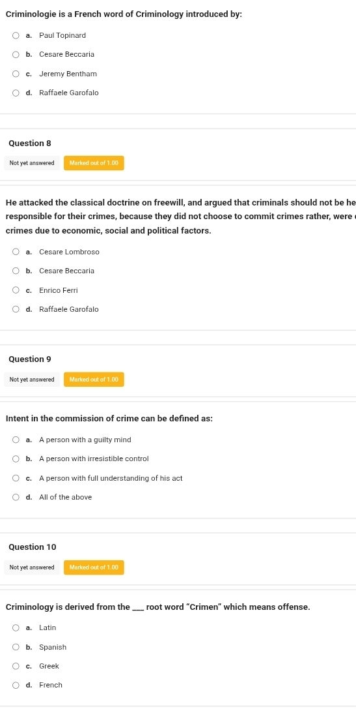
Task: Click Question 8 'Marked out of 1.00' badge
Action: [94, 163]
